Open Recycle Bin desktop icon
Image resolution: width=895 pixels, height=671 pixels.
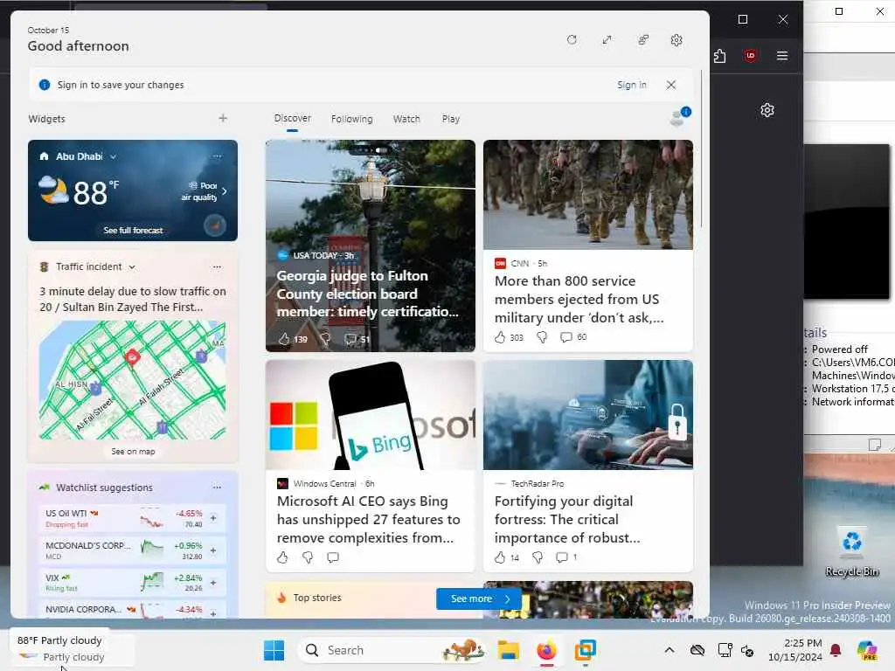pyautogui.click(x=852, y=552)
